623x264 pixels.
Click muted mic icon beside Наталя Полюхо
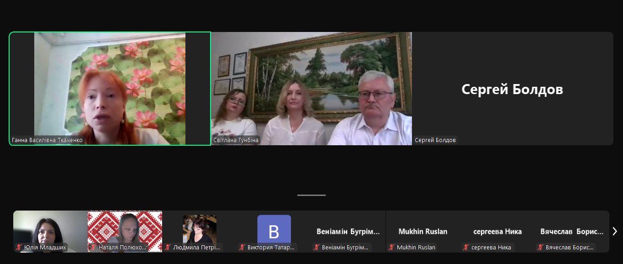click(x=94, y=248)
